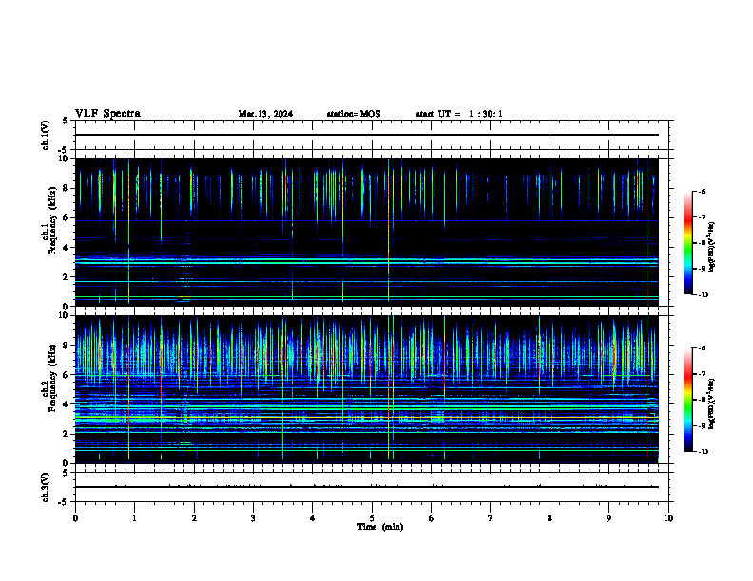753x581 pixels.
Task: Click the time axis tick label "4"
Action: coord(313,518)
